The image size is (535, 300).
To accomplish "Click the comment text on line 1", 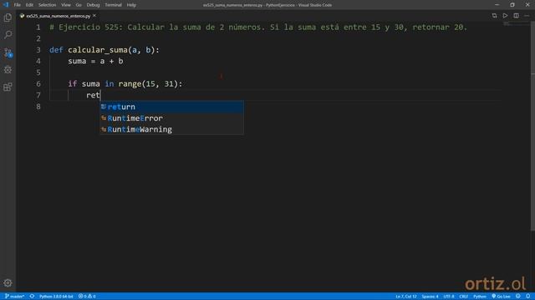I will click(x=258, y=27).
